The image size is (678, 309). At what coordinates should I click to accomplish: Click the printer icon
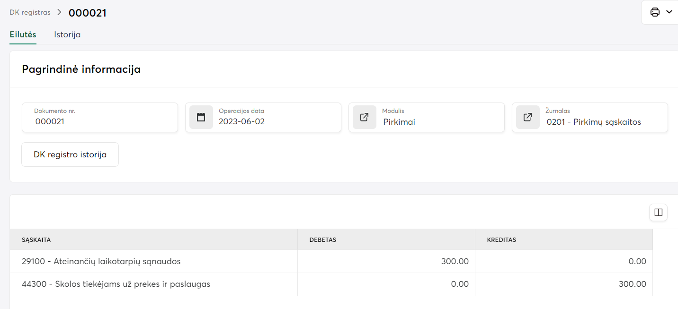point(655,12)
